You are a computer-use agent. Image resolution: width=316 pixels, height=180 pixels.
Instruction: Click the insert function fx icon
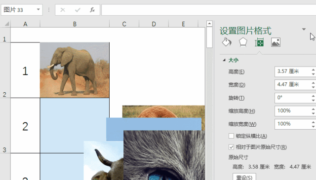click(92, 10)
